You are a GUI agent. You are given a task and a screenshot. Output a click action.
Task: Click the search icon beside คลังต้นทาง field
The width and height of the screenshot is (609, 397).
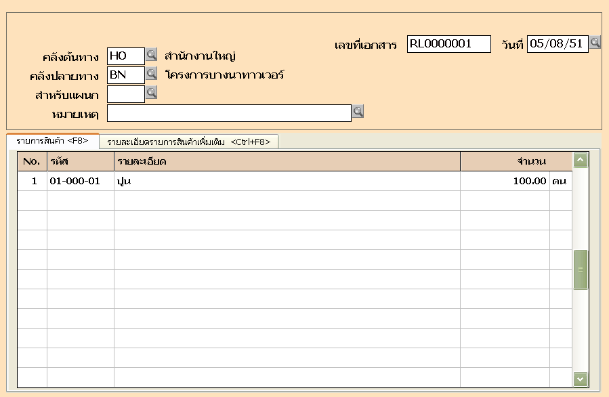152,54
